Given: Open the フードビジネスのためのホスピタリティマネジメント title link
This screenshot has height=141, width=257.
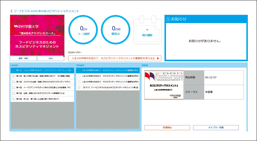Looking at the screenshot, I should point(46,11).
